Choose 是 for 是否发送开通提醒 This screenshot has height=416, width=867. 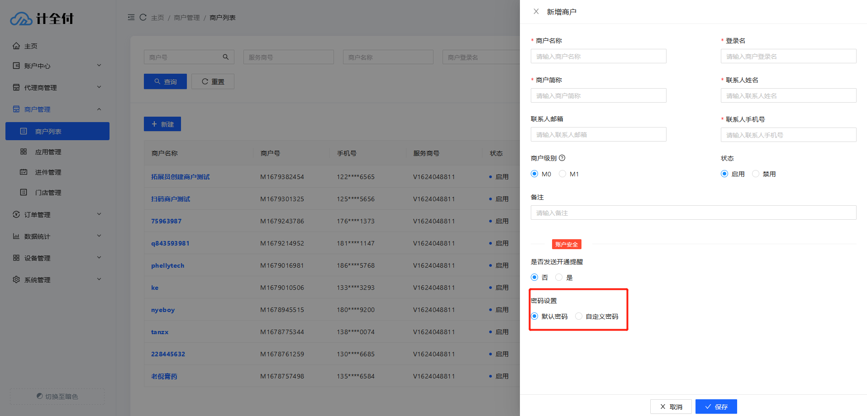(x=559, y=277)
